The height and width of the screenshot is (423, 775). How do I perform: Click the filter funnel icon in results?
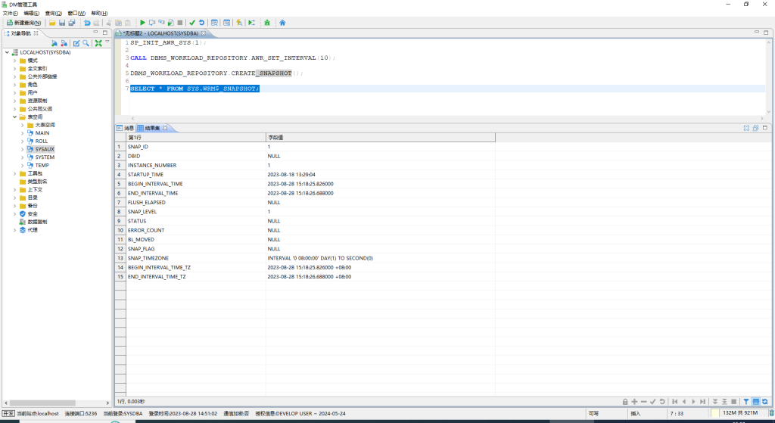(x=745, y=401)
